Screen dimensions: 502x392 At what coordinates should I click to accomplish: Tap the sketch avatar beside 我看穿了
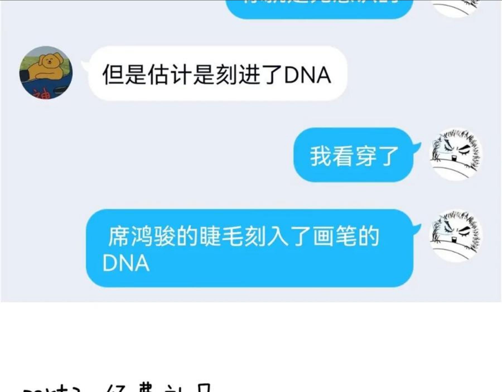pos(455,154)
